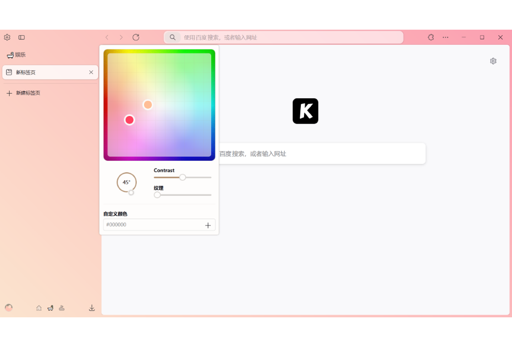Open settings gear in sidebar header
Image resolution: width=512 pixels, height=347 pixels.
pos(7,37)
